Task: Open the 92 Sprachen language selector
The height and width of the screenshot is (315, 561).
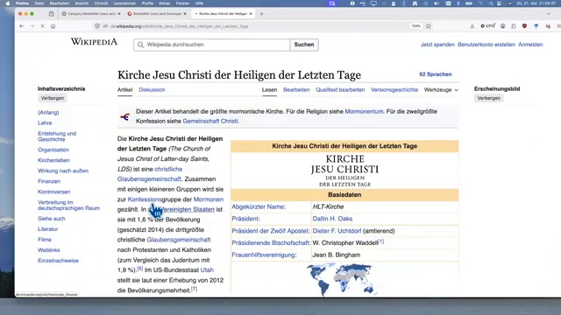Action: 436,74
